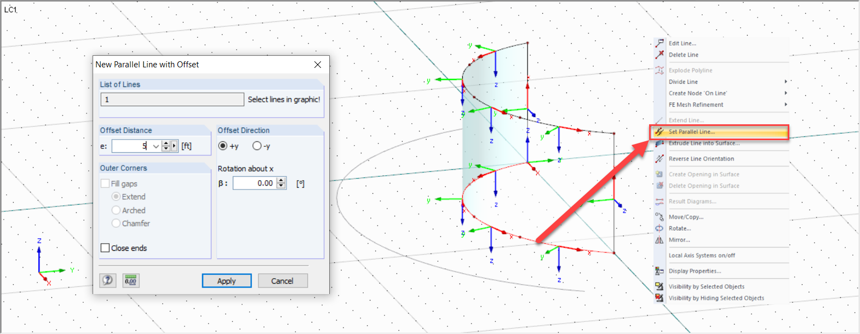This screenshot has width=860, height=334.
Task: Select the -y offset direction
Action: [257, 146]
